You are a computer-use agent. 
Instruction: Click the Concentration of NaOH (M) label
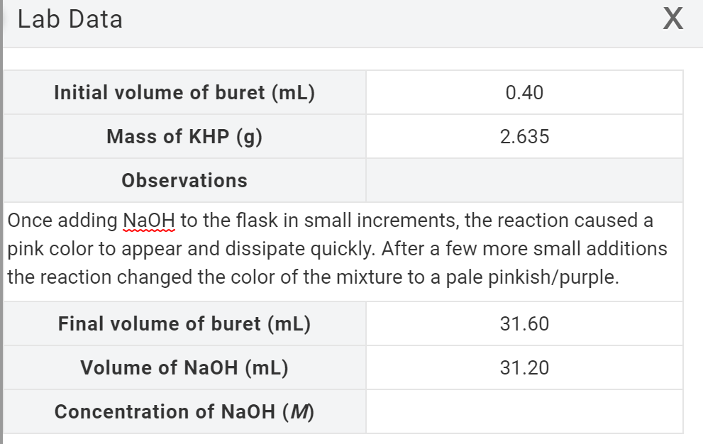tap(184, 411)
